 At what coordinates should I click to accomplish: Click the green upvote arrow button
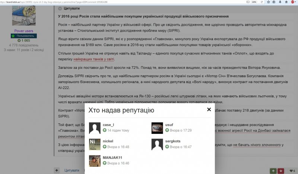coord(274,171)
